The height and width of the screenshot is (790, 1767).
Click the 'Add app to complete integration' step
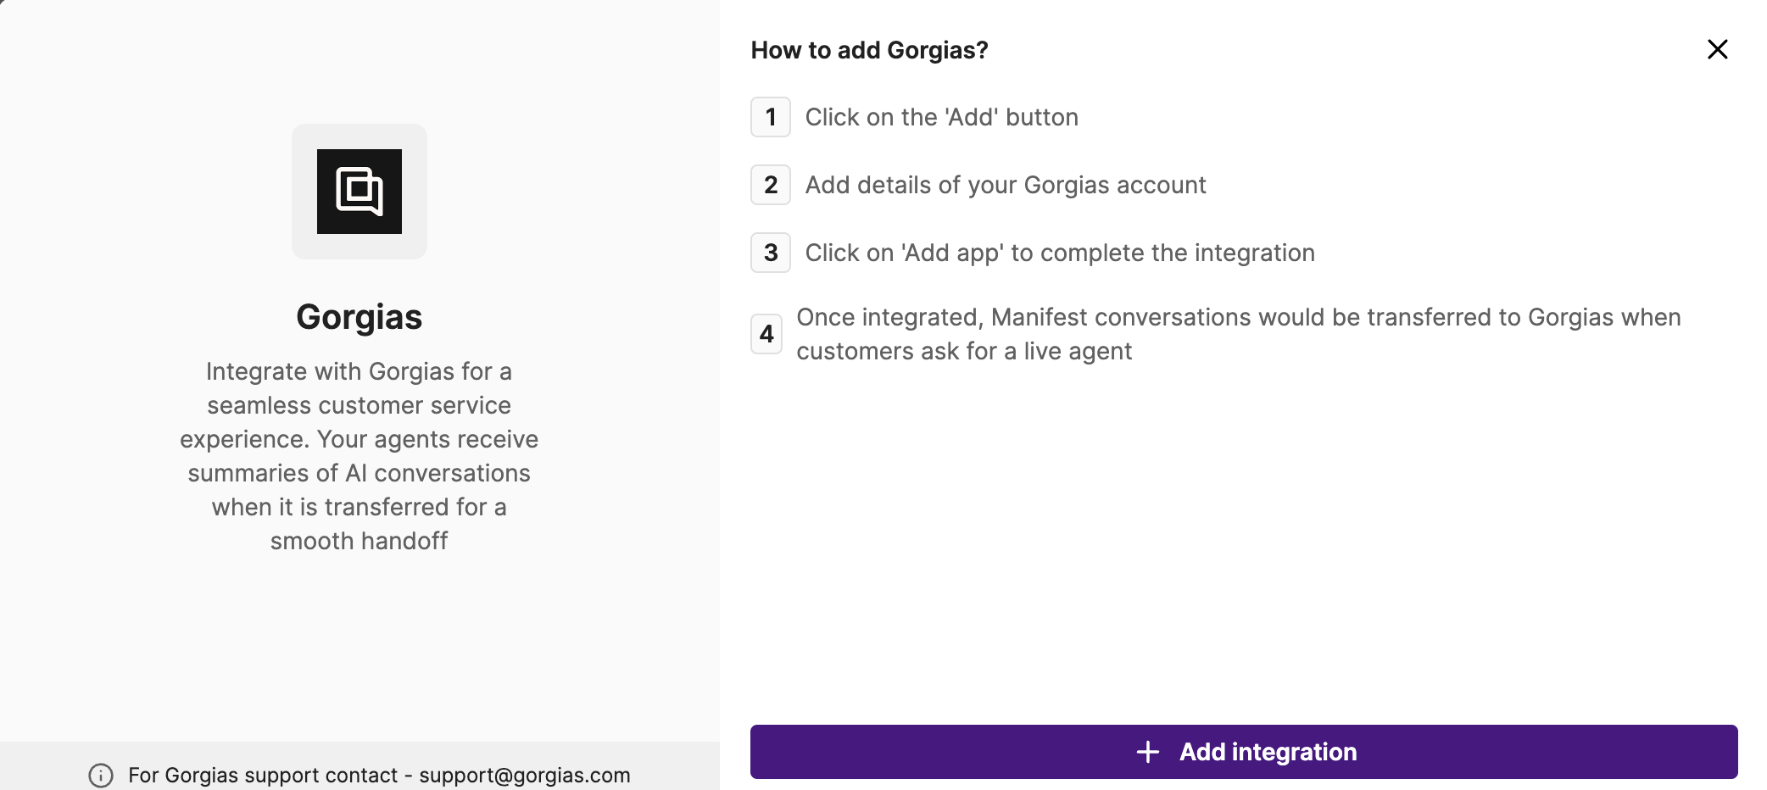click(x=1059, y=252)
